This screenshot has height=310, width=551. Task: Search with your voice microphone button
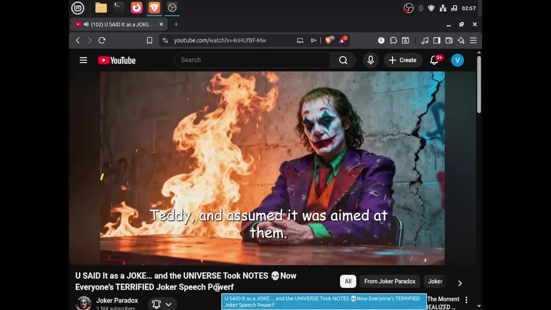[371, 60]
